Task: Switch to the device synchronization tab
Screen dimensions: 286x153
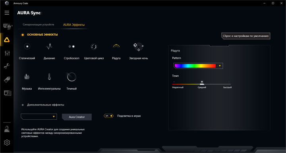Action: [38, 25]
